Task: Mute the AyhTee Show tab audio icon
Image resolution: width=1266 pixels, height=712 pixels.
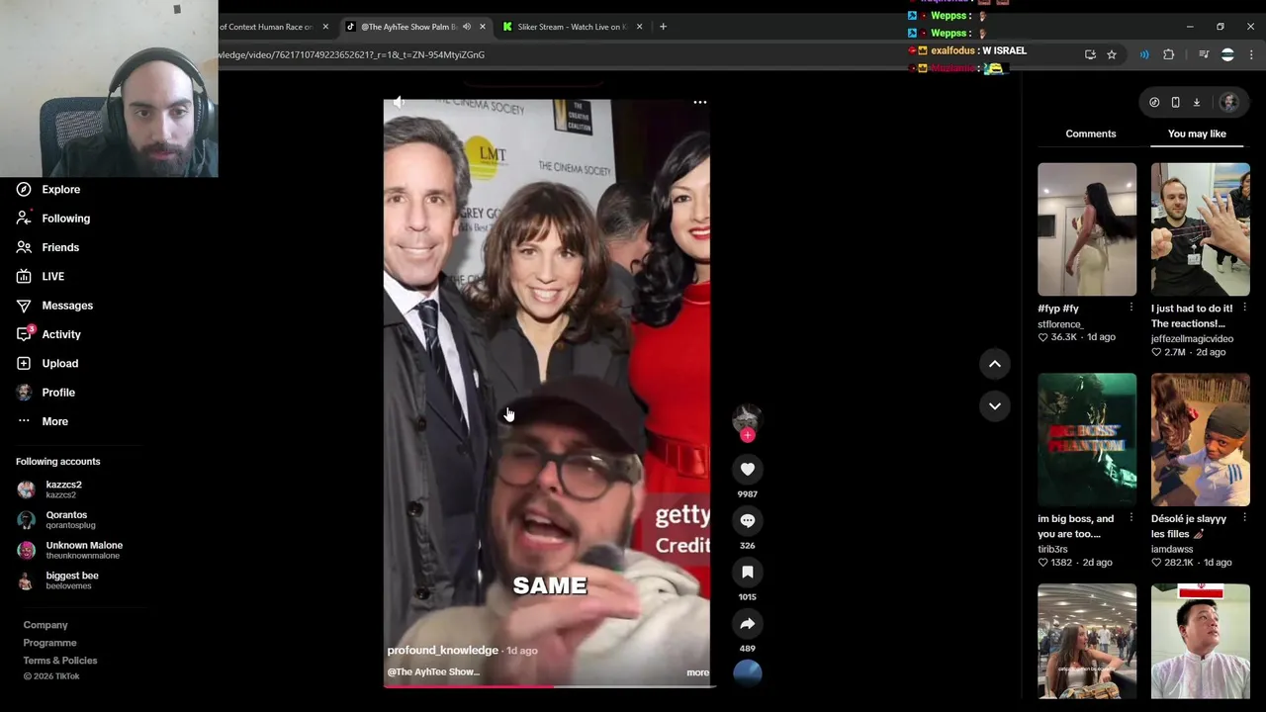Action: (x=467, y=27)
